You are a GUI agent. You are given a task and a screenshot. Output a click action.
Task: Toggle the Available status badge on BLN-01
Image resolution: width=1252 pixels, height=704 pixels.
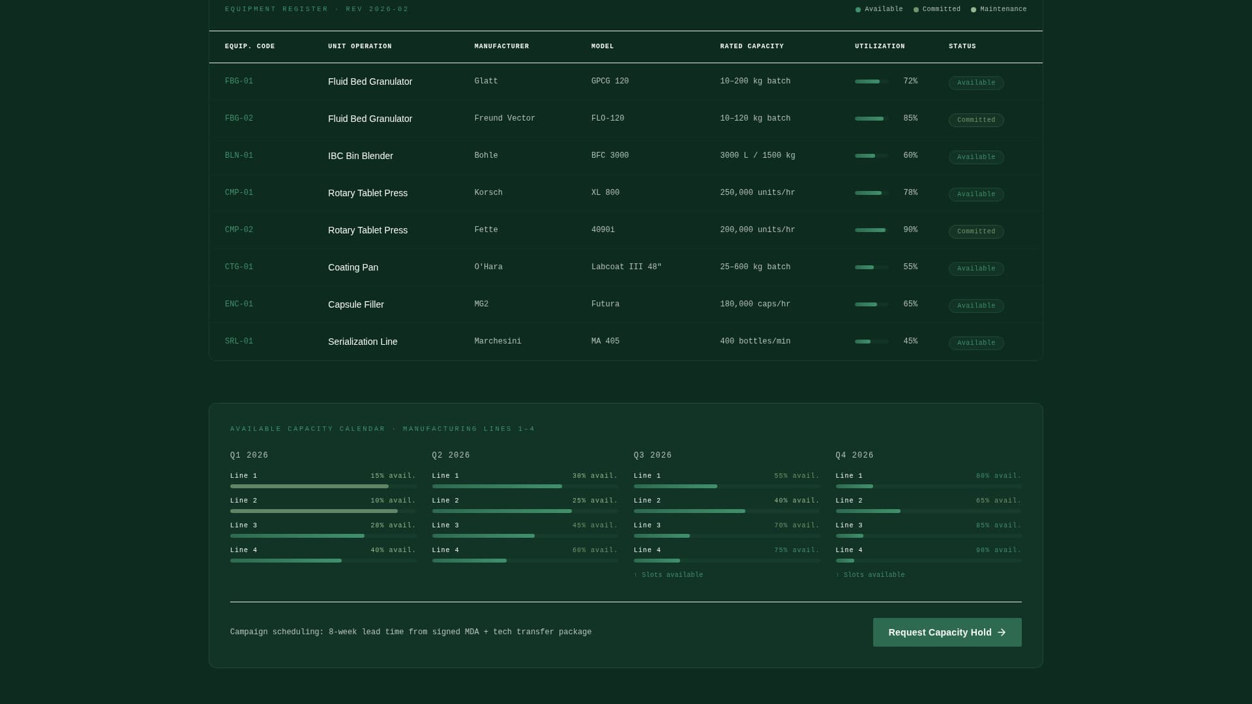click(976, 157)
